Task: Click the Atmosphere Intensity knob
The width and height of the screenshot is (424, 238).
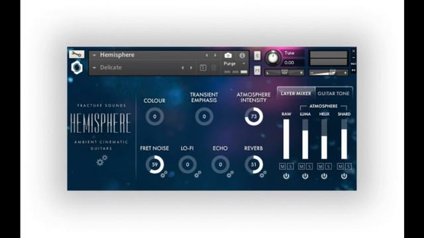Action: click(x=254, y=116)
